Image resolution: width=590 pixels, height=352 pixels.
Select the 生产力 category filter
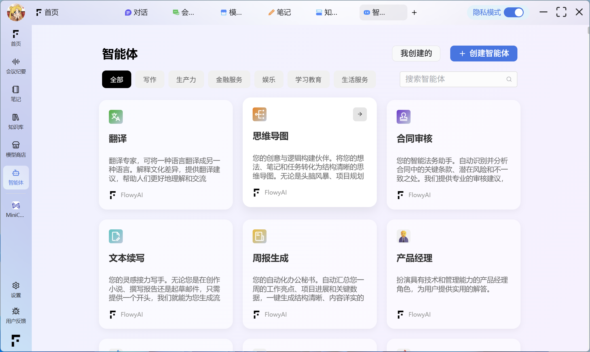pos(186,80)
